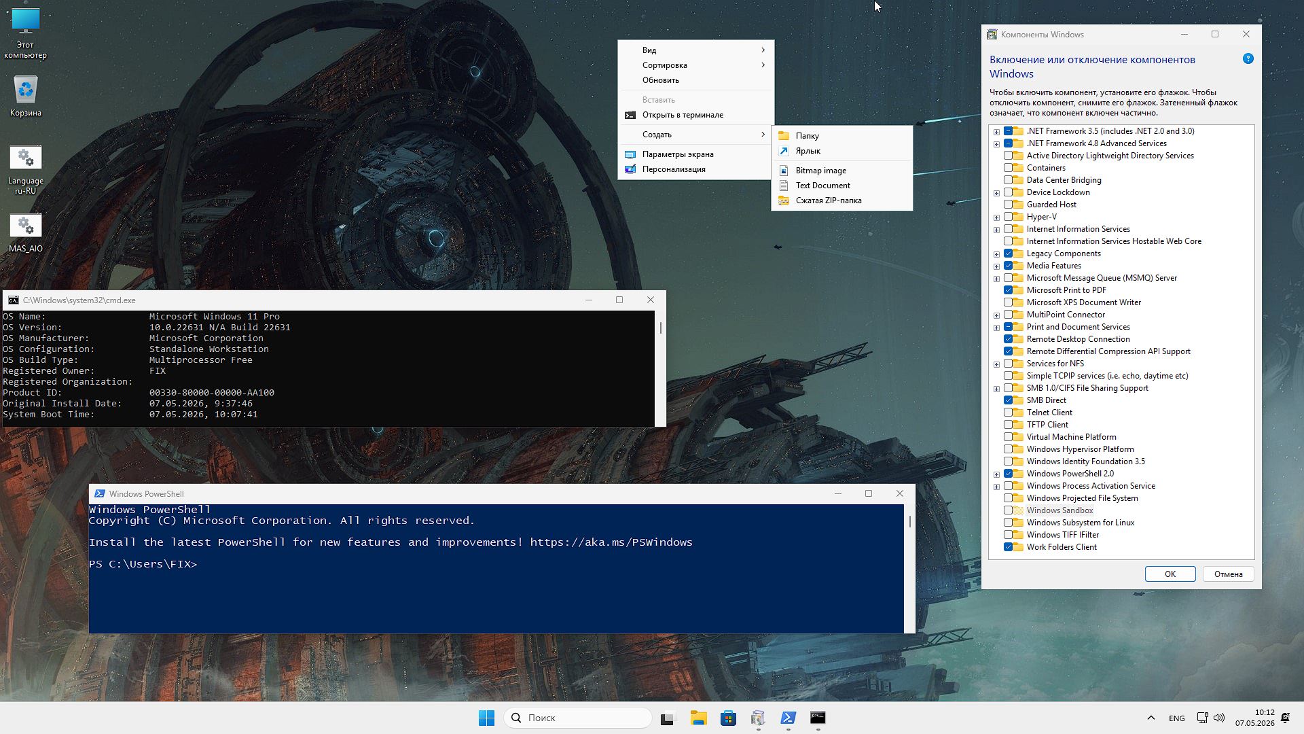Uncheck Remote Desktop Connection checkbox

pos(1008,339)
